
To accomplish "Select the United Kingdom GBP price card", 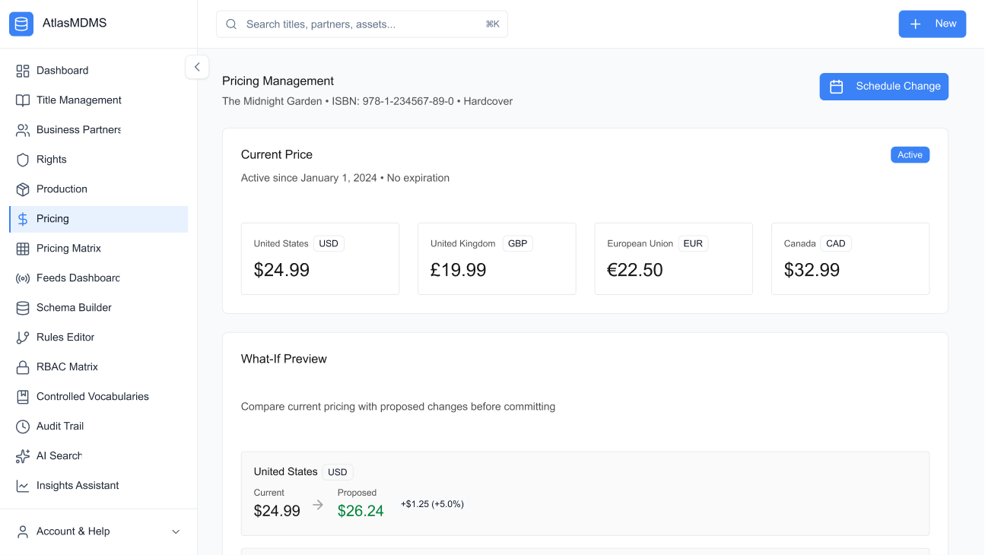I will (x=497, y=258).
